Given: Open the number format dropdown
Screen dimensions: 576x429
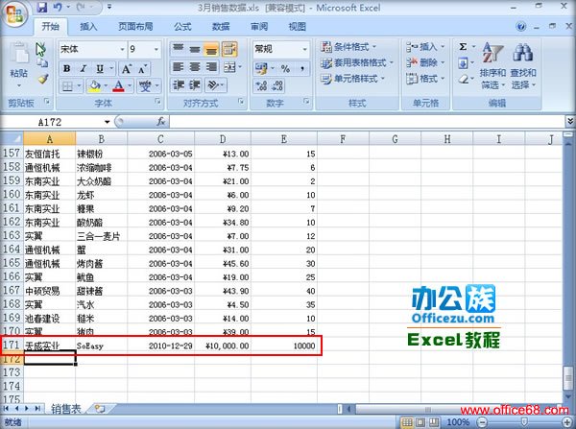Looking at the screenshot, I should (304, 49).
